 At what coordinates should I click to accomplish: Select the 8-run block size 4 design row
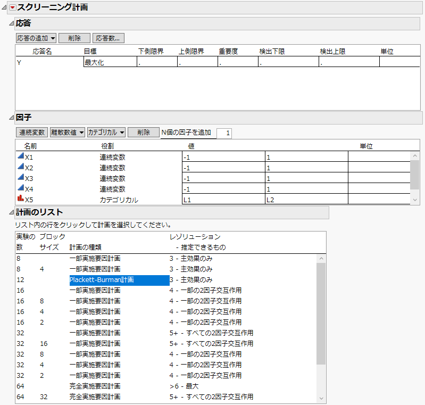pyautogui.click(x=165, y=269)
